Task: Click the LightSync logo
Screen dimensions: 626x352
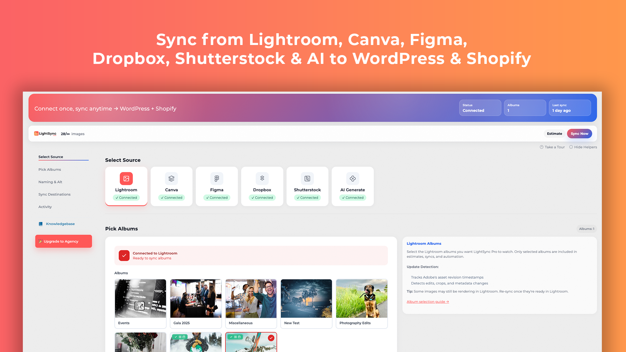Action: coord(45,134)
